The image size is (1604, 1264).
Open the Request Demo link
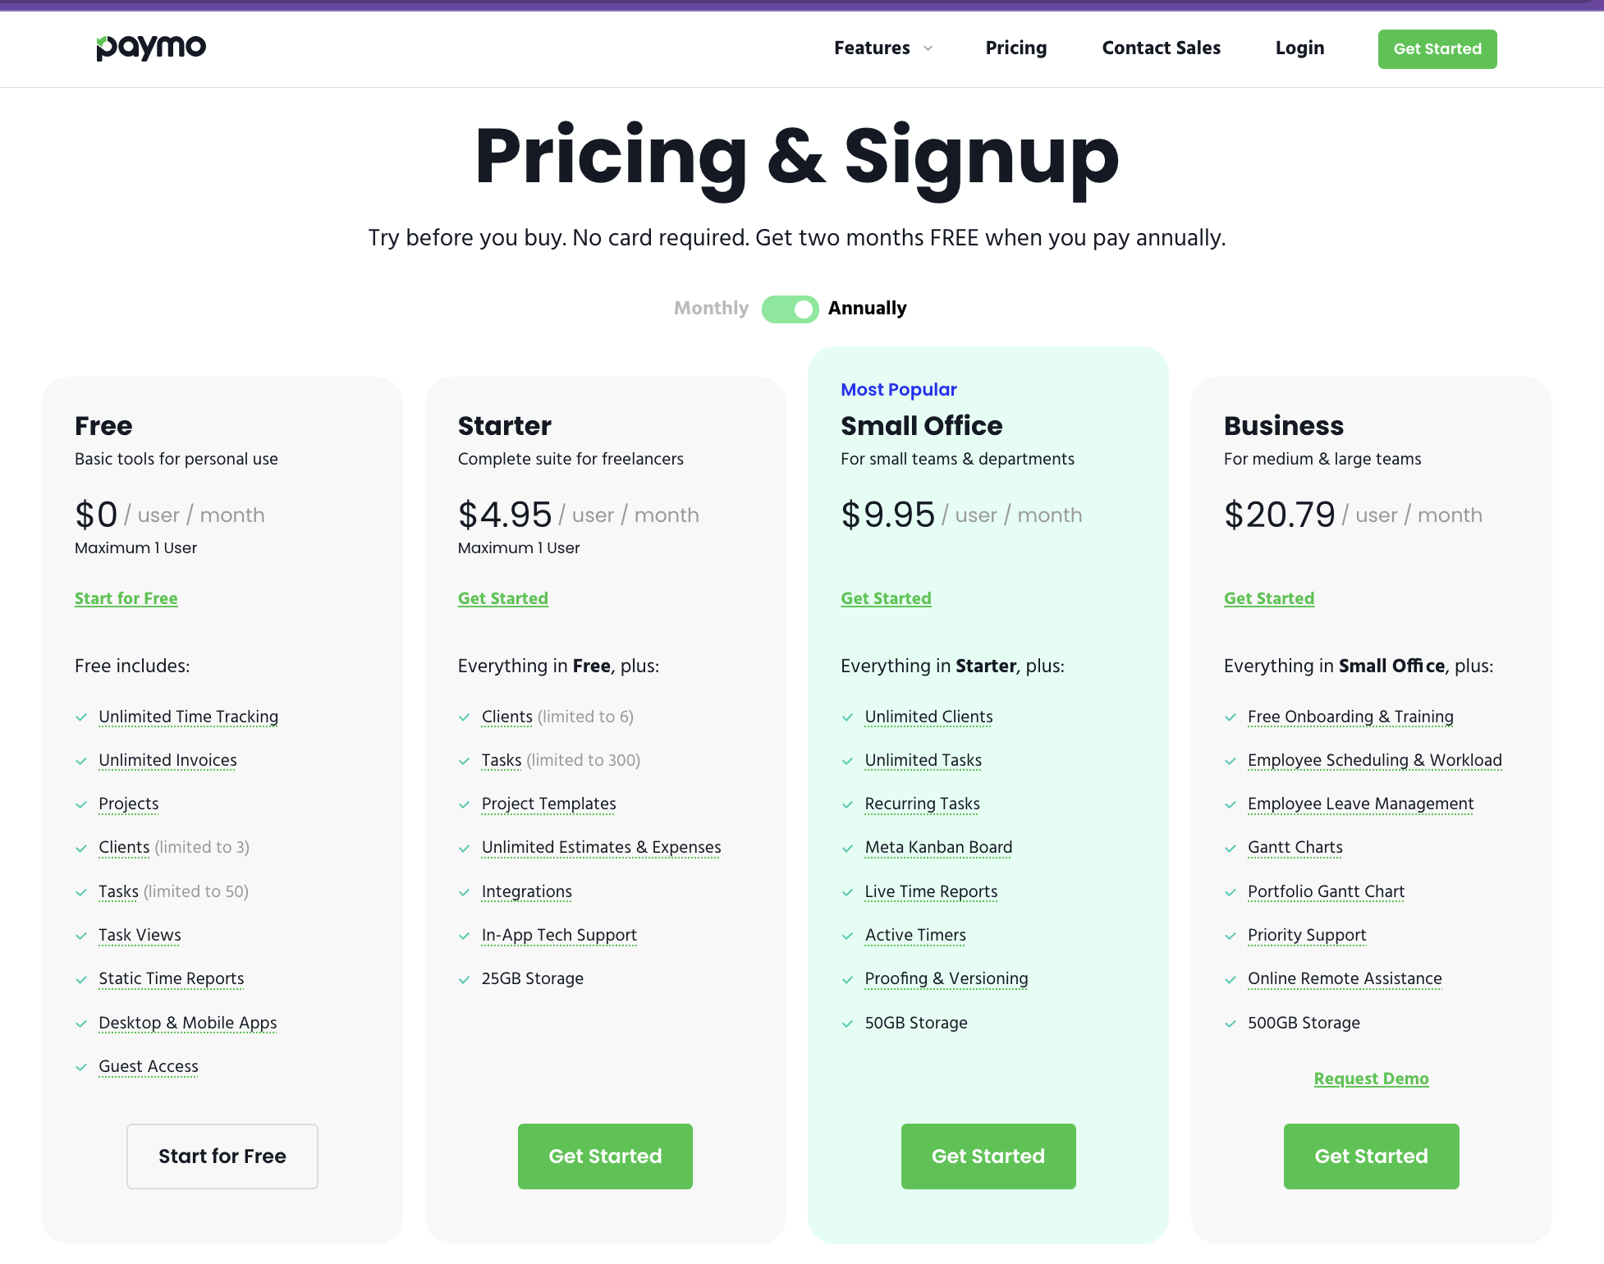[1371, 1079]
